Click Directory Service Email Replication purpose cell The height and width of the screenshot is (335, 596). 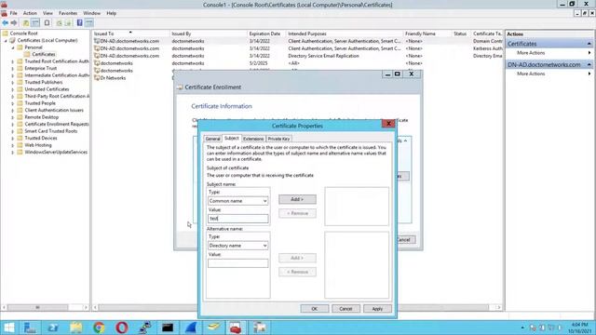[323, 56]
